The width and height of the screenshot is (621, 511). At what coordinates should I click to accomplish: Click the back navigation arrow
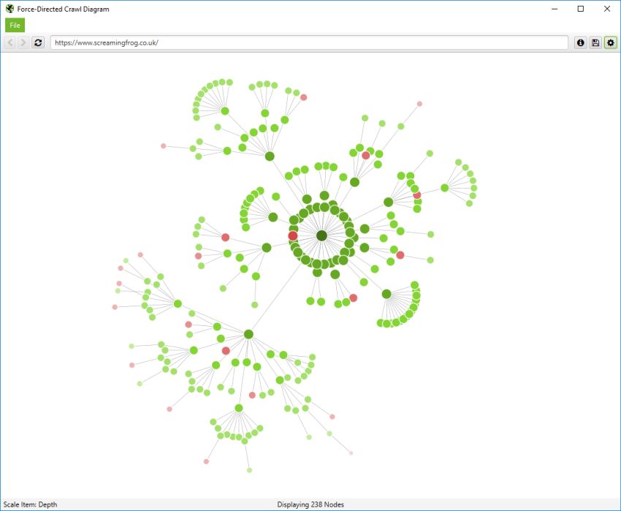[x=10, y=43]
